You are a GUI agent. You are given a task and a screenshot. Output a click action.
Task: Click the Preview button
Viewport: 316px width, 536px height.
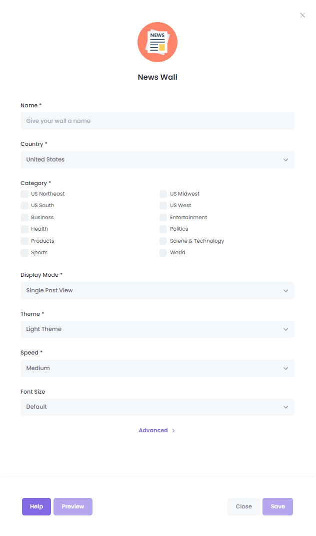[73, 506]
